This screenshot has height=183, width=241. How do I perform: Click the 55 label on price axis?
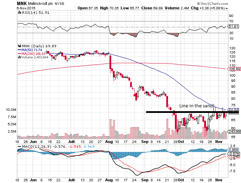coord(233,137)
